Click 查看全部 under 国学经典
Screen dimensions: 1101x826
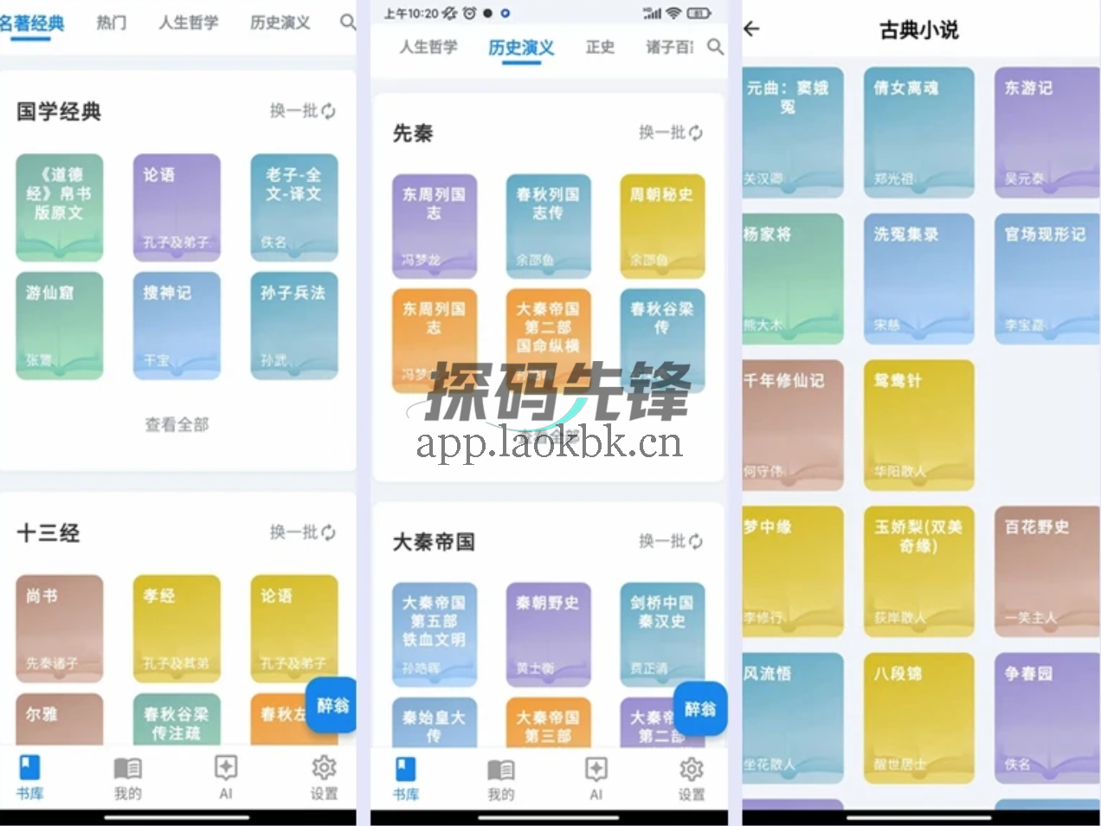tap(177, 424)
